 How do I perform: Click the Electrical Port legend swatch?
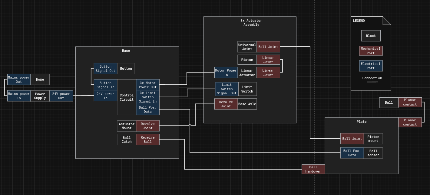[371, 66]
